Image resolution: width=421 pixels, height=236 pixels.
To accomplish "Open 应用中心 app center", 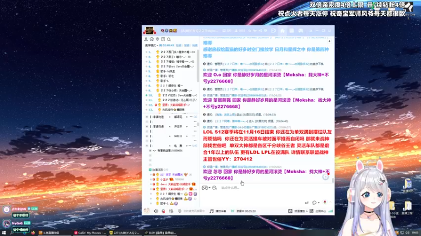I will tap(318, 211).
